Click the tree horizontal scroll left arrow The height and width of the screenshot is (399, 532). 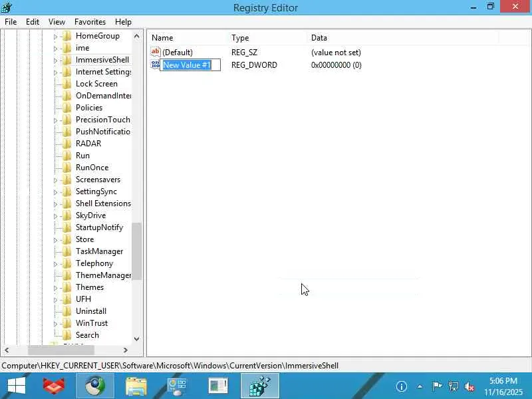pos(7,350)
